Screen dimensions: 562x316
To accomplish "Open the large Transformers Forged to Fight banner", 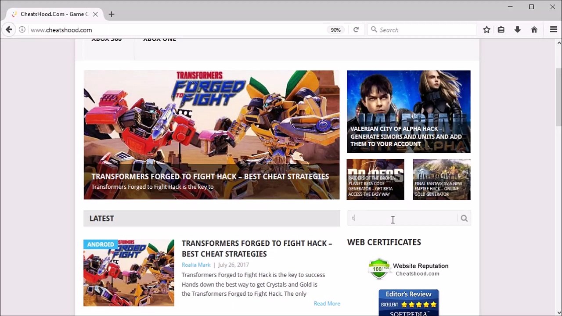I will pyautogui.click(x=212, y=135).
